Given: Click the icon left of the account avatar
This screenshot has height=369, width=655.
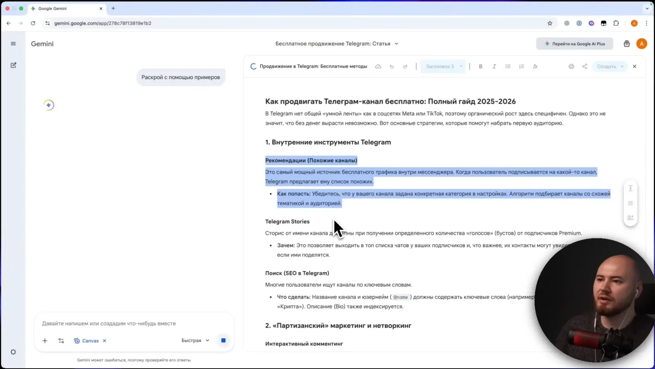Looking at the screenshot, I should [626, 44].
